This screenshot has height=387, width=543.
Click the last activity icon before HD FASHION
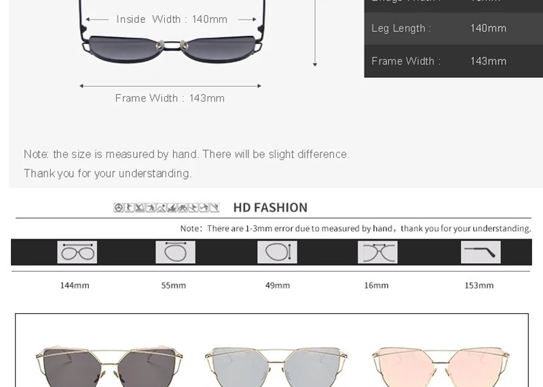click(214, 207)
